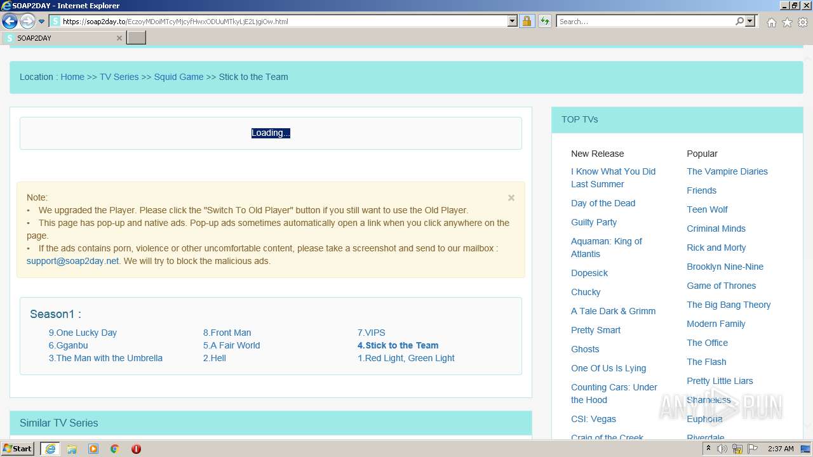Select episode 4.Stick to the Team

398,345
